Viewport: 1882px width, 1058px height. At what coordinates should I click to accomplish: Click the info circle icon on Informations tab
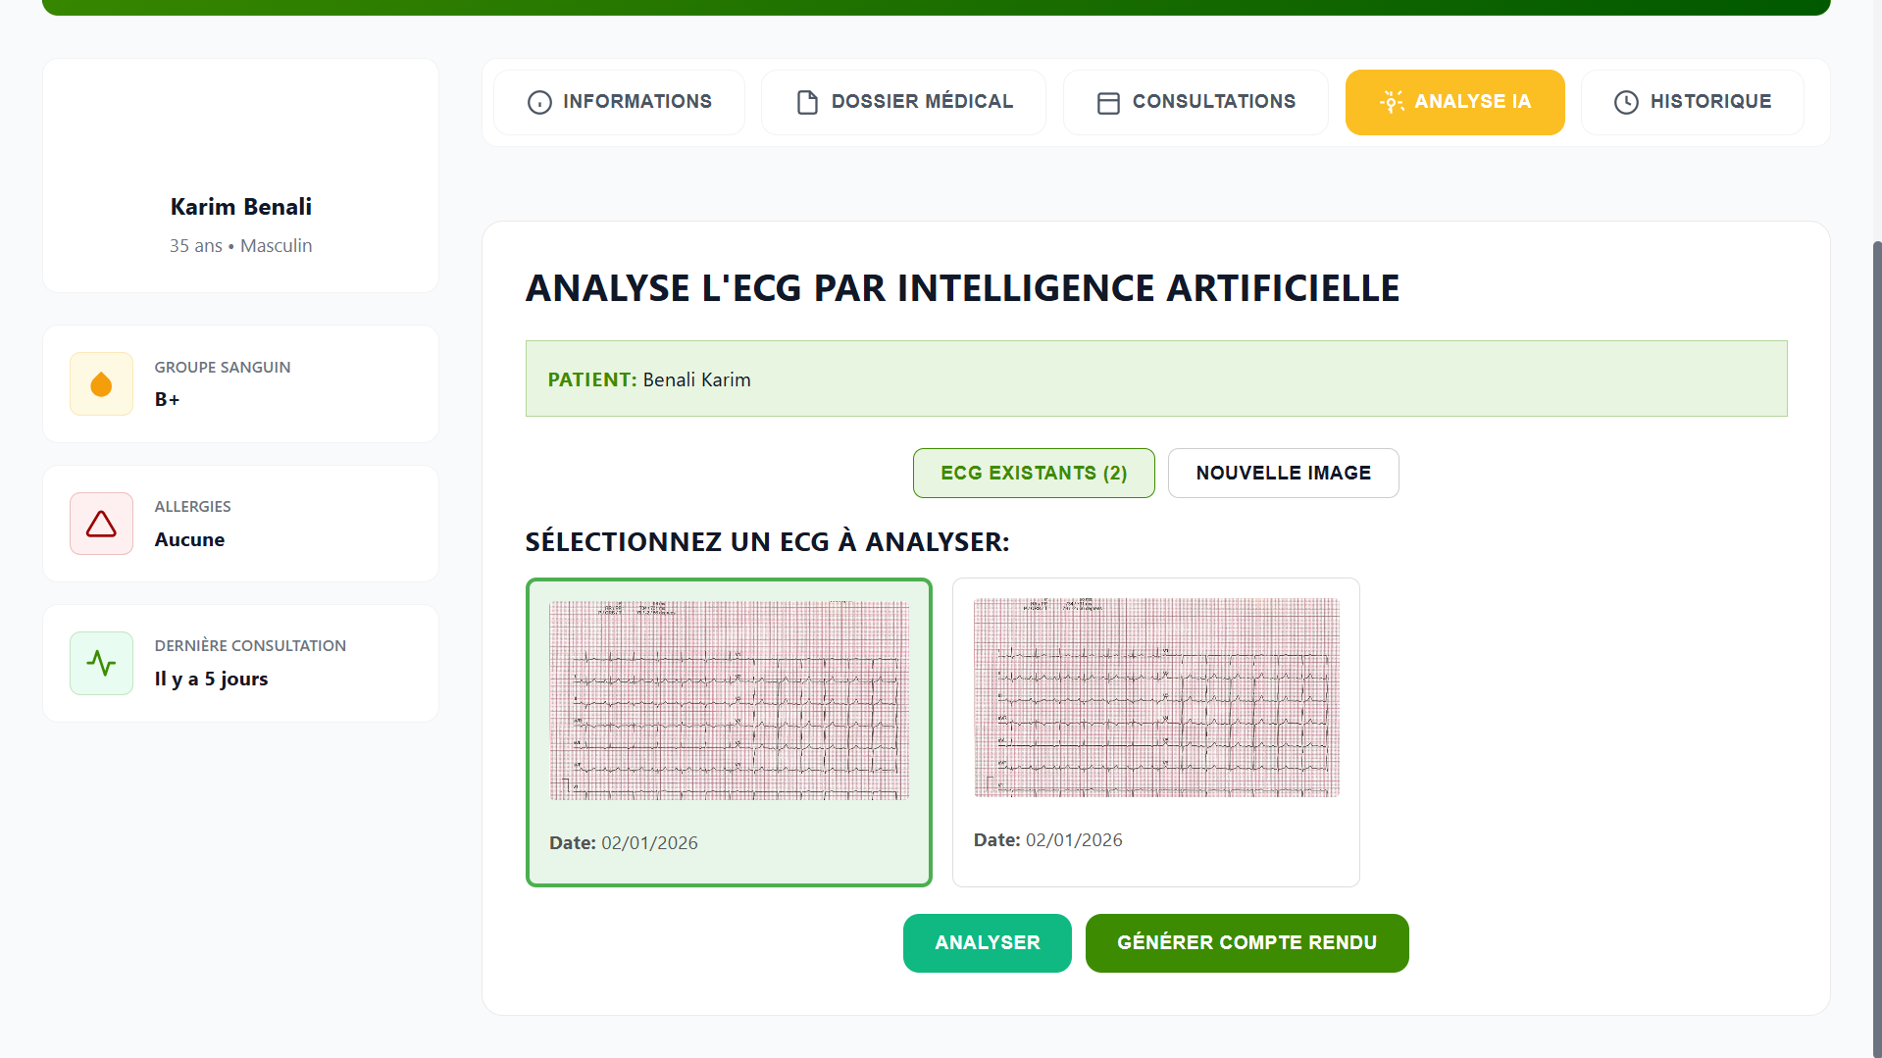(539, 102)
